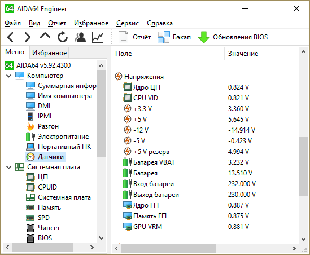310x255 pixels.
Task: Click tree panel scroll down arrow
Action: (x=102, y=238)
